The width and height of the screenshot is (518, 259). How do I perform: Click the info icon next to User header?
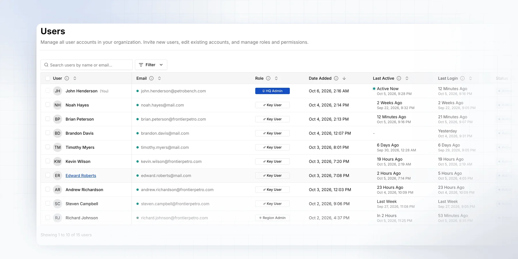click(67, 78)
